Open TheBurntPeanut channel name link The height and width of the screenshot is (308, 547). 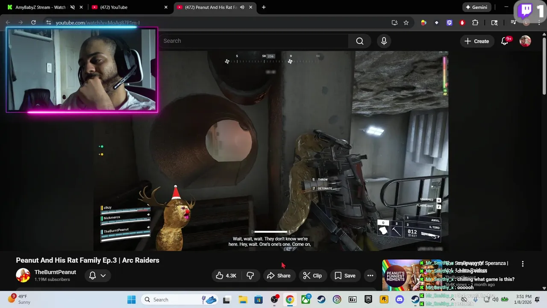[55, 272]
